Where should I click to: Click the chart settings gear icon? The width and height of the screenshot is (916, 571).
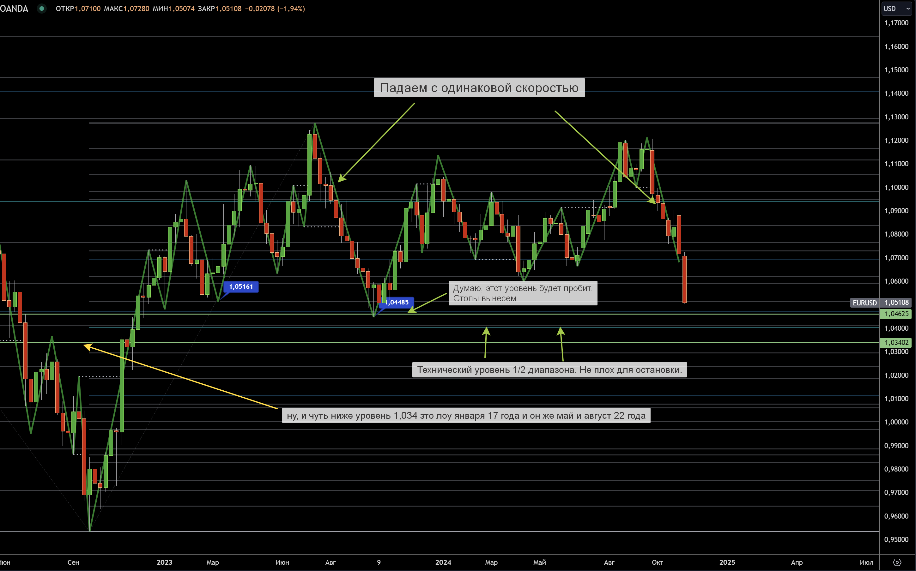(897, 562)
